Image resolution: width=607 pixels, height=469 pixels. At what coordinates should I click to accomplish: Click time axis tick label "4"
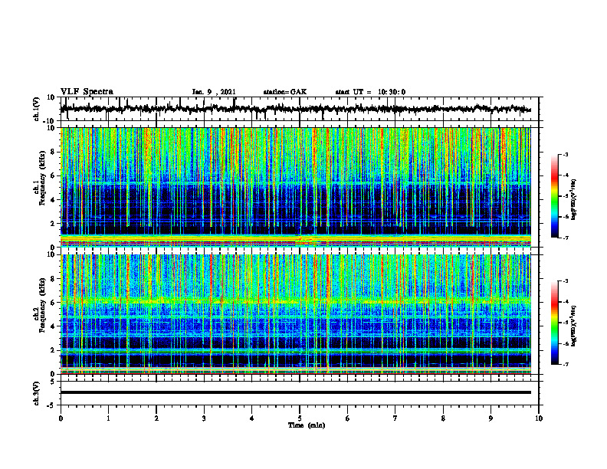(252, 418)
